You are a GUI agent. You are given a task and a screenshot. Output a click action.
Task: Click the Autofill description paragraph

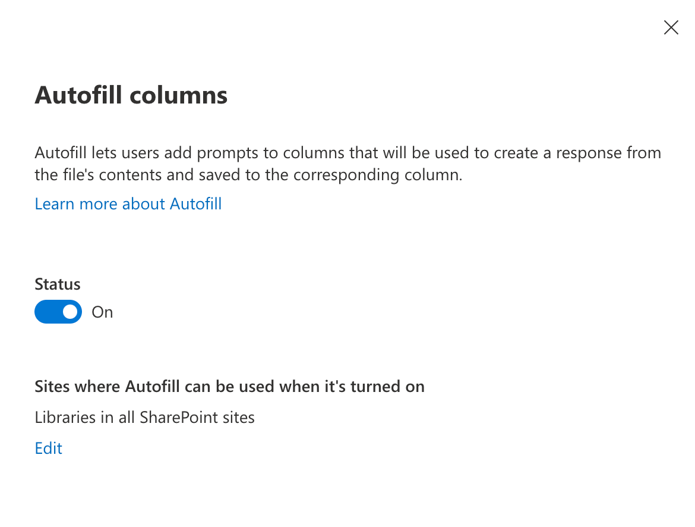[347, 164]
